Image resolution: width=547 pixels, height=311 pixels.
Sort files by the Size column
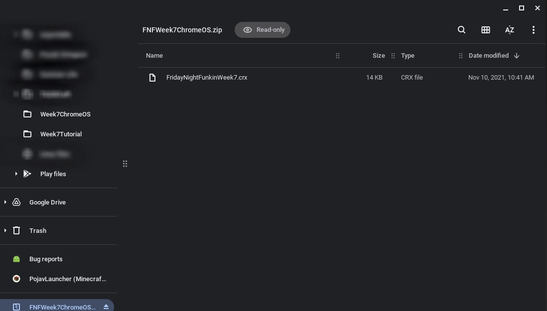point(379,56)
